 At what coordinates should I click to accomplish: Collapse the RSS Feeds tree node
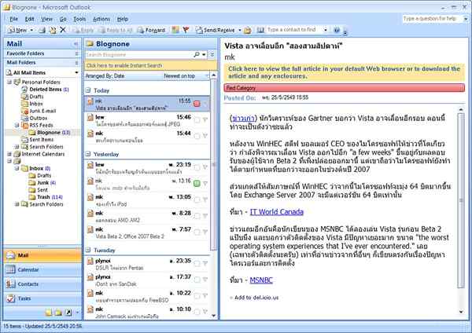[x=17, y=125]
